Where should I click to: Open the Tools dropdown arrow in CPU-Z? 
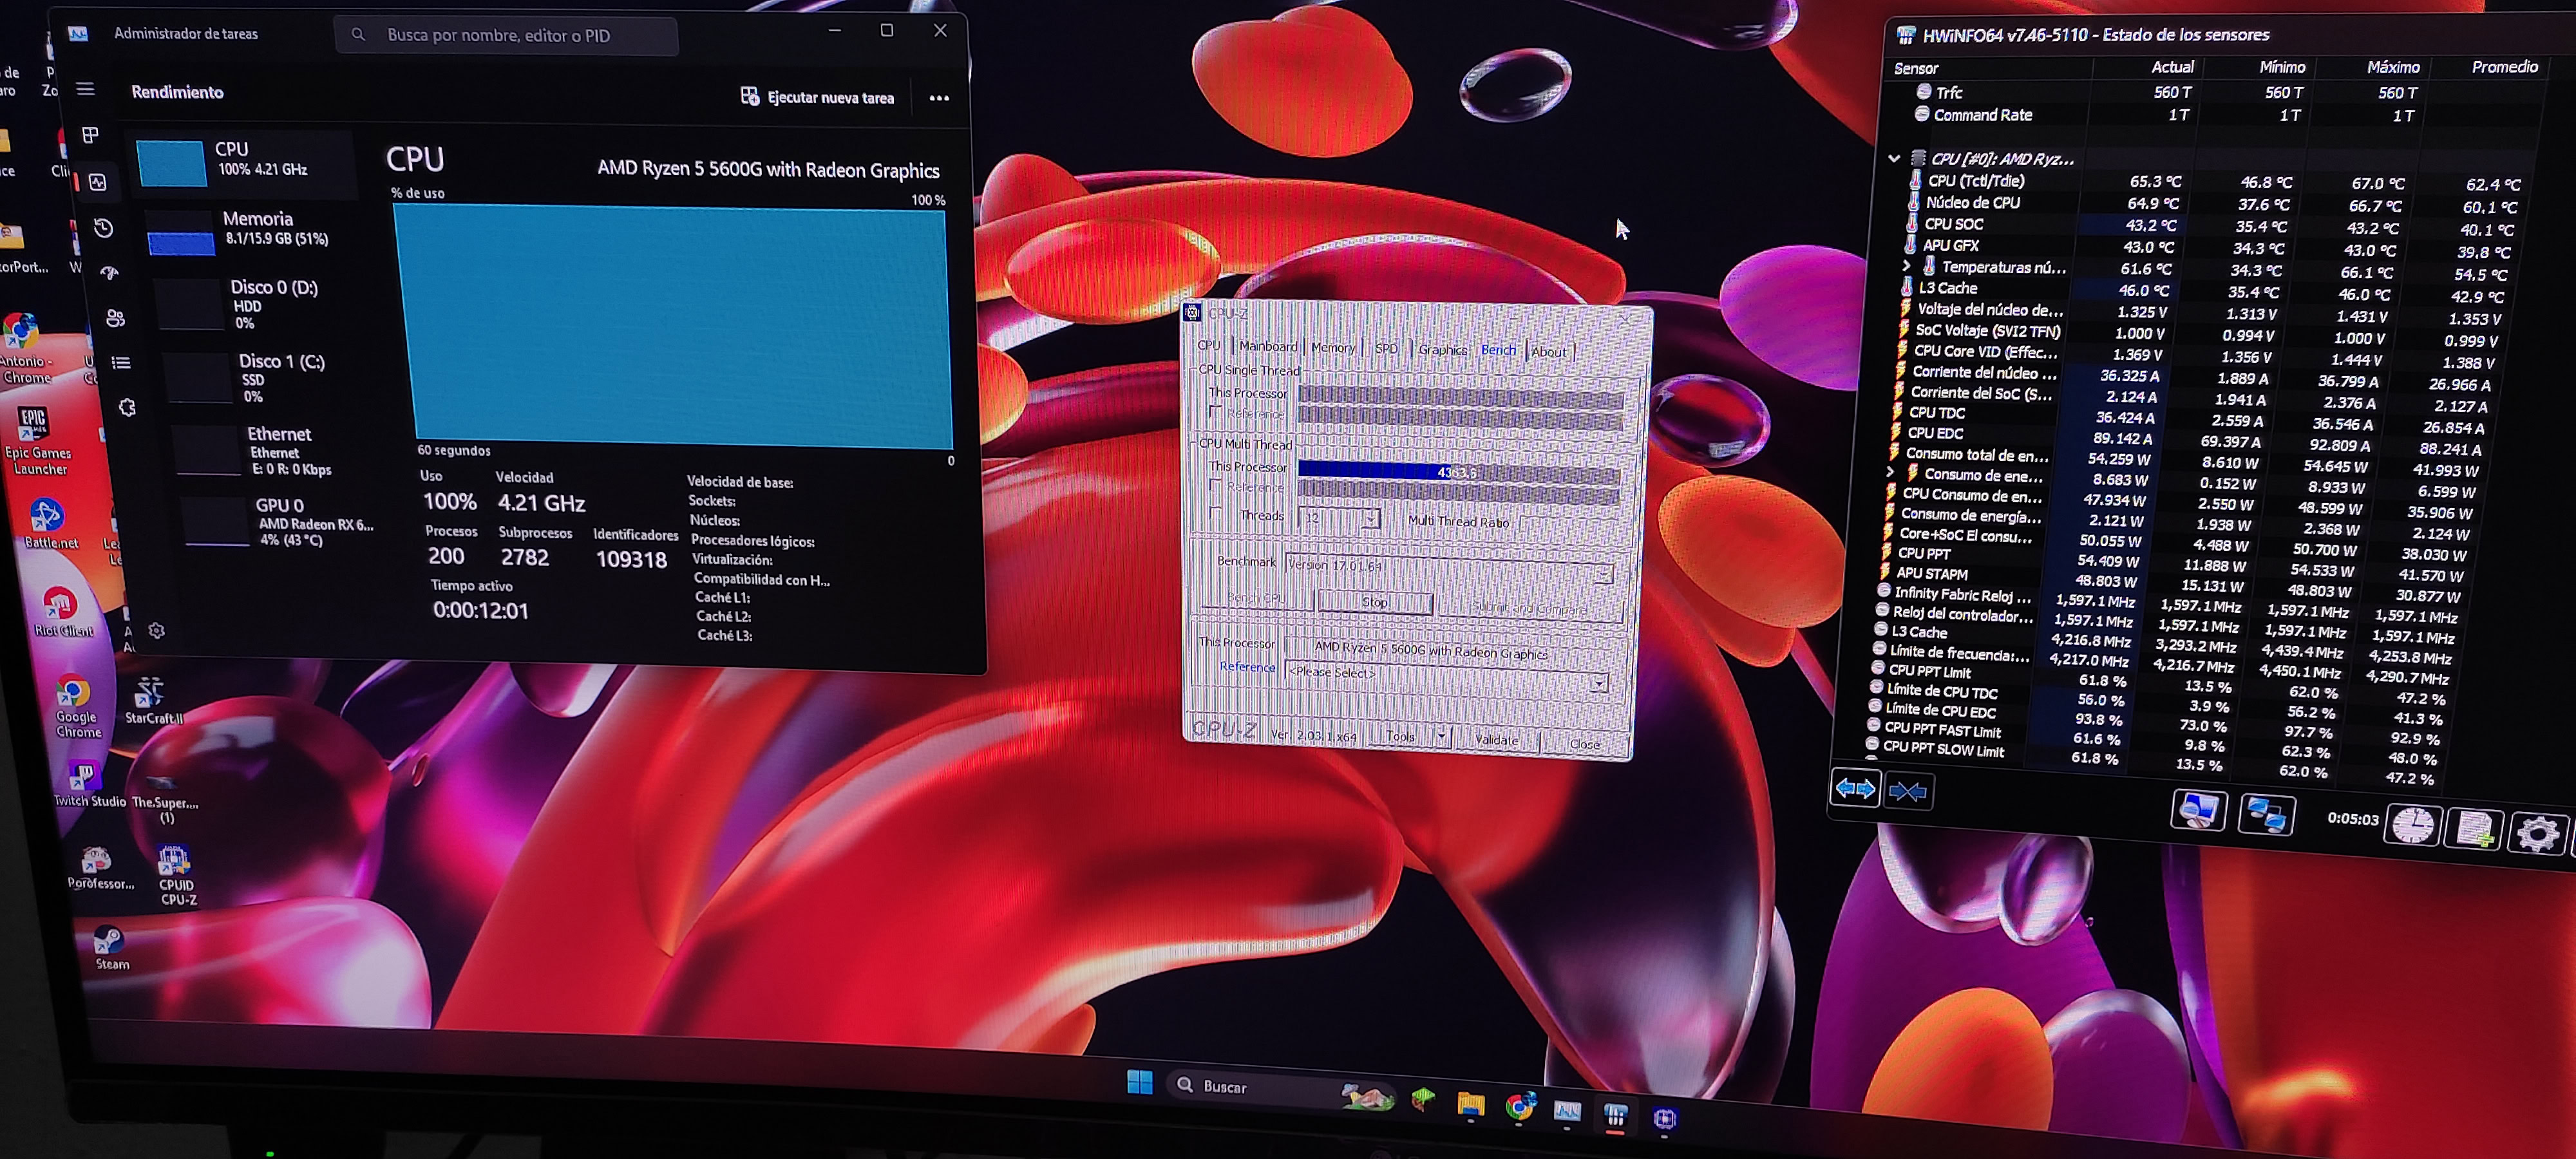pyautogui.click(x=1441, y=737)
